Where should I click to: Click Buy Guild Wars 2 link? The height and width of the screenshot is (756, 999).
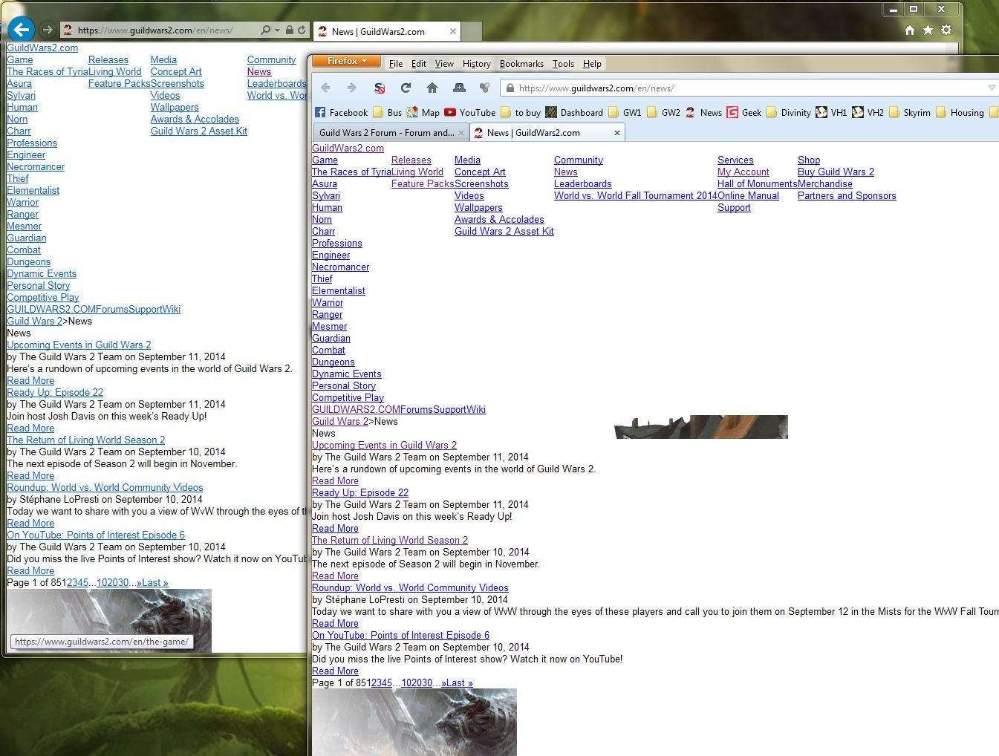click(836, 172)
